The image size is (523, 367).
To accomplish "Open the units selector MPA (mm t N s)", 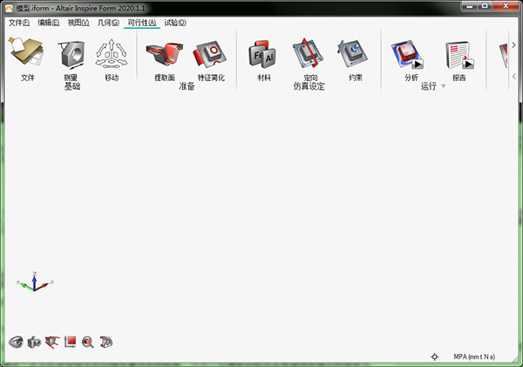I will 474,357.
